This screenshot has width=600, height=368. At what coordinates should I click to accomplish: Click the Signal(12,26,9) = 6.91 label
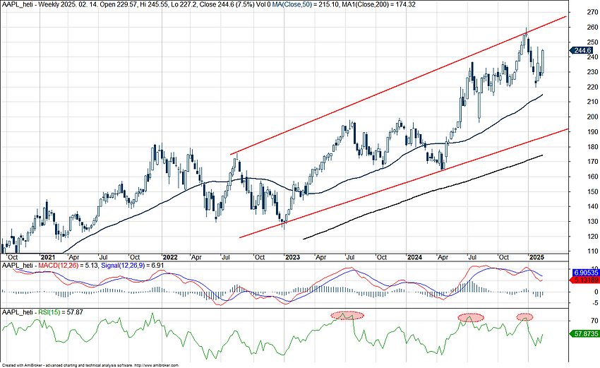point(133,266)
